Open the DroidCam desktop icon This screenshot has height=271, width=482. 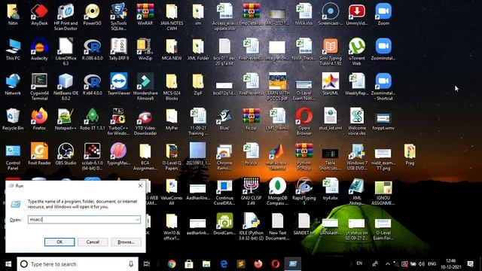click(x=224, y=224)
